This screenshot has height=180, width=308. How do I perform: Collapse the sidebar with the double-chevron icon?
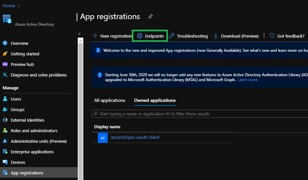coord(79,34)
